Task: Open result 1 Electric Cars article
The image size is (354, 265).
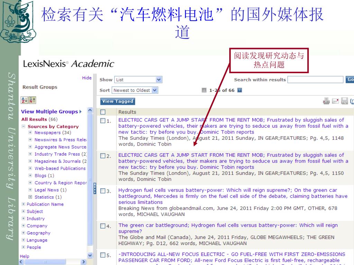Action: click(x=233, y=126)
